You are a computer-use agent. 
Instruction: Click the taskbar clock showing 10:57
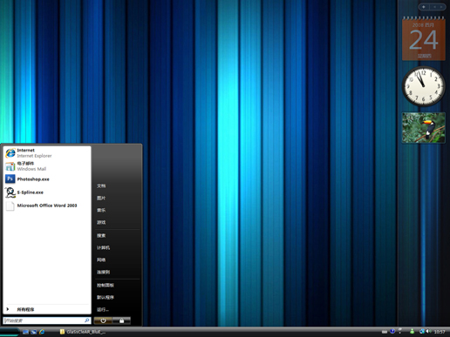coord(440,332)
